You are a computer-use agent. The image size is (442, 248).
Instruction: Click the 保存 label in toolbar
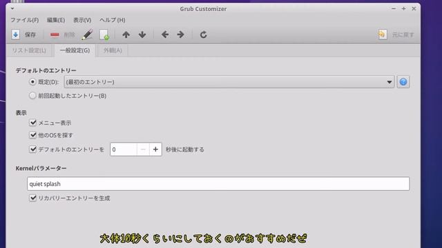pyautogui.click(x=30, y=35)
